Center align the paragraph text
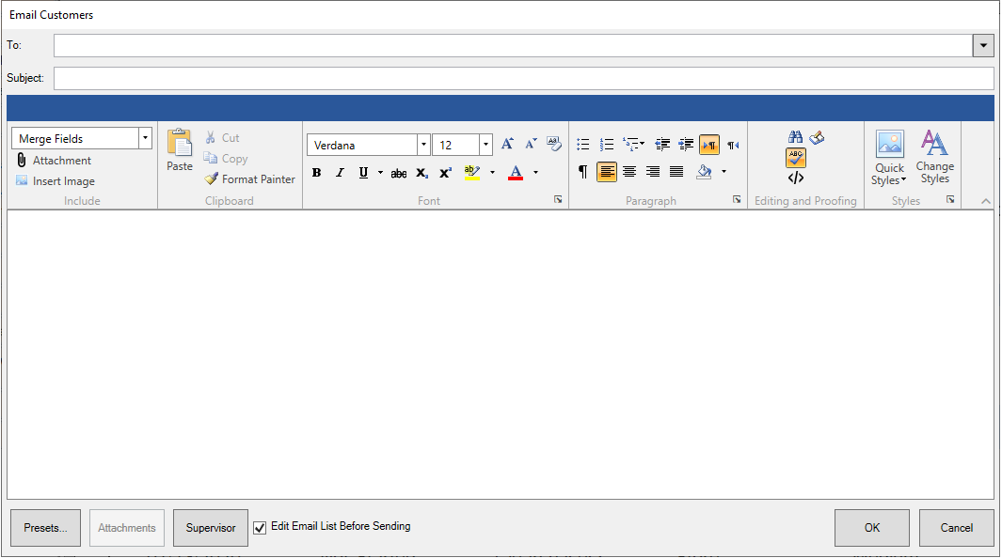 629,172
